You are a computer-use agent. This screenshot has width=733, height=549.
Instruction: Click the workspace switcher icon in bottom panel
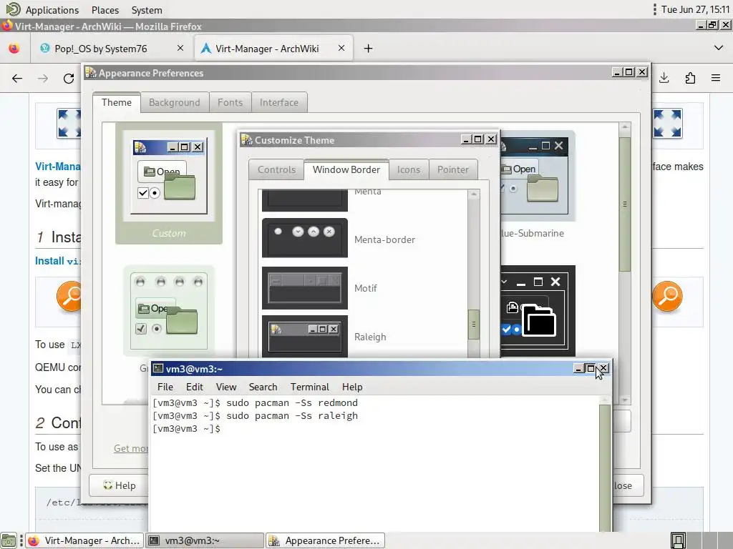(678, 540)
